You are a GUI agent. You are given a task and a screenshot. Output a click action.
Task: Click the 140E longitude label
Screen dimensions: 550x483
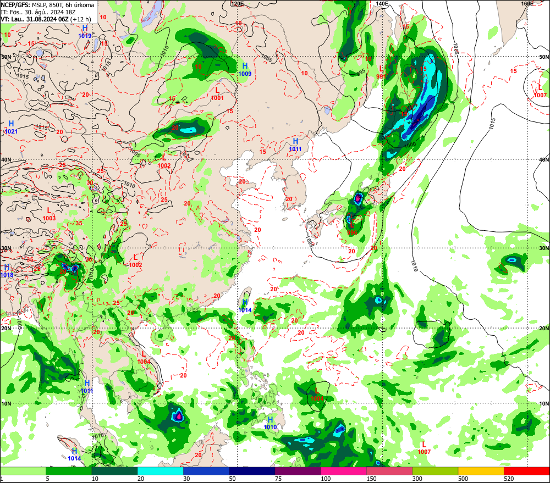click(382, 3)
